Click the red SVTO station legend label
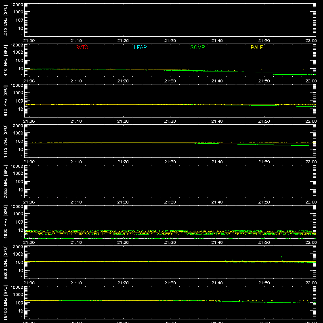Image resolution: width=323 pixels, height=323 pixels. click(82, 47)
